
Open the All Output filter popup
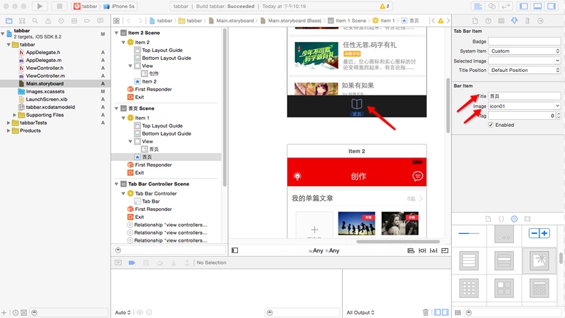point(361,312)
